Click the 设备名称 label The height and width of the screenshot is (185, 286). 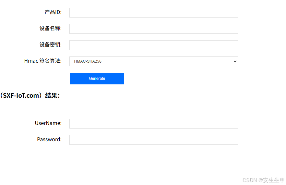(51, 29)
